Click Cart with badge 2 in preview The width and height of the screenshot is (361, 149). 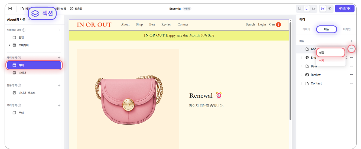point(275,25)
